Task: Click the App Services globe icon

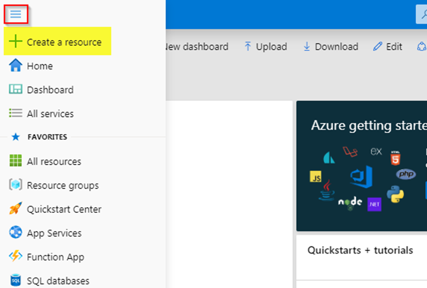Action: pyautogui.click(x=15, y=233)
